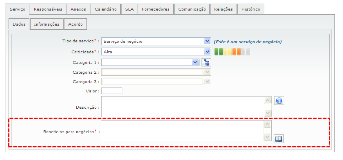343x160 pixels.
Task: Click the globe icon beside Descrição
Action: 279,101
